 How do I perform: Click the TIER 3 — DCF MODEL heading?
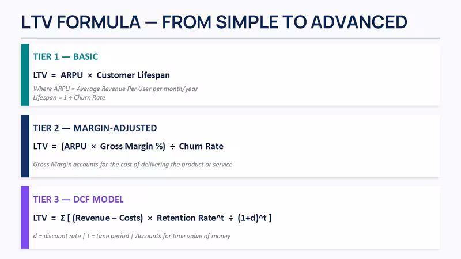(x=78, y=199)
